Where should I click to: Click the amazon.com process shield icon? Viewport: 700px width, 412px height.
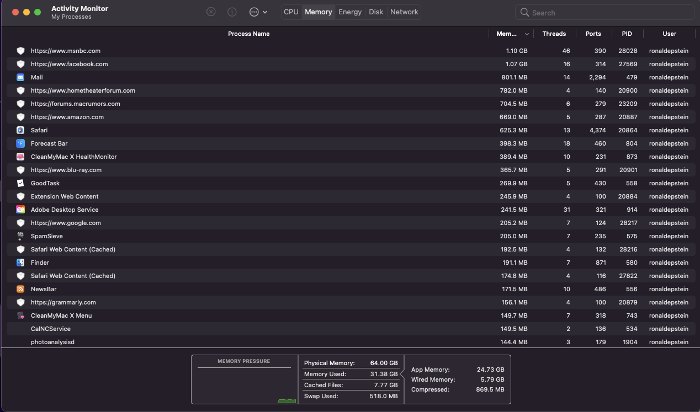coord(20,117)
